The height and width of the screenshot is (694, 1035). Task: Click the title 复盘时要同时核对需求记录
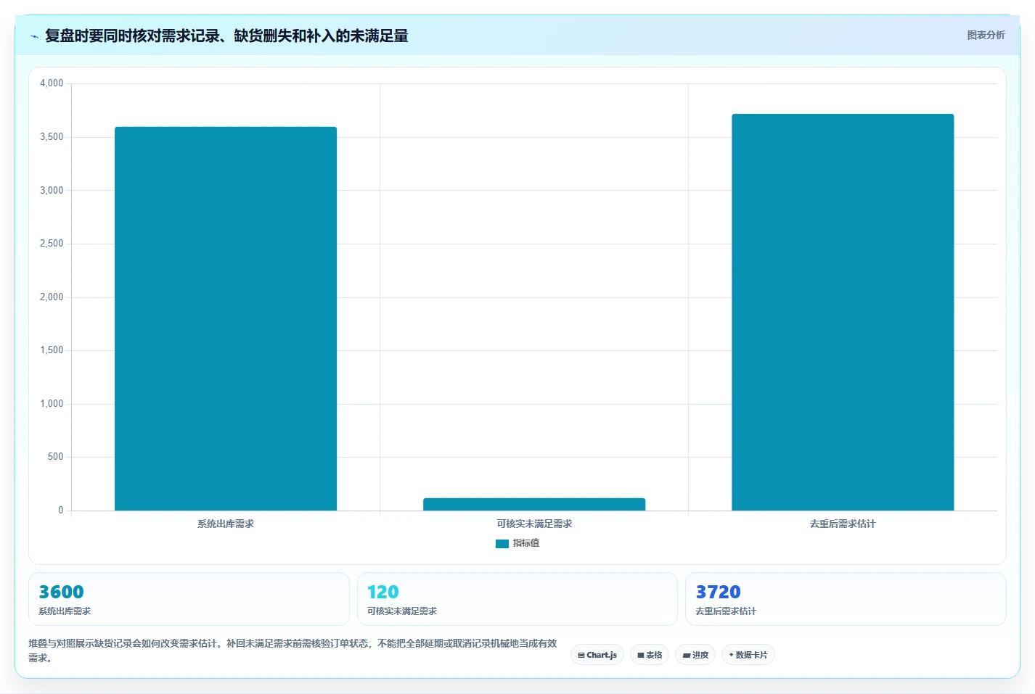(226, 36)
